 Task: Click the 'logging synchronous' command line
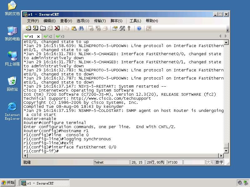pyautogui.click(x=67, y=139)
